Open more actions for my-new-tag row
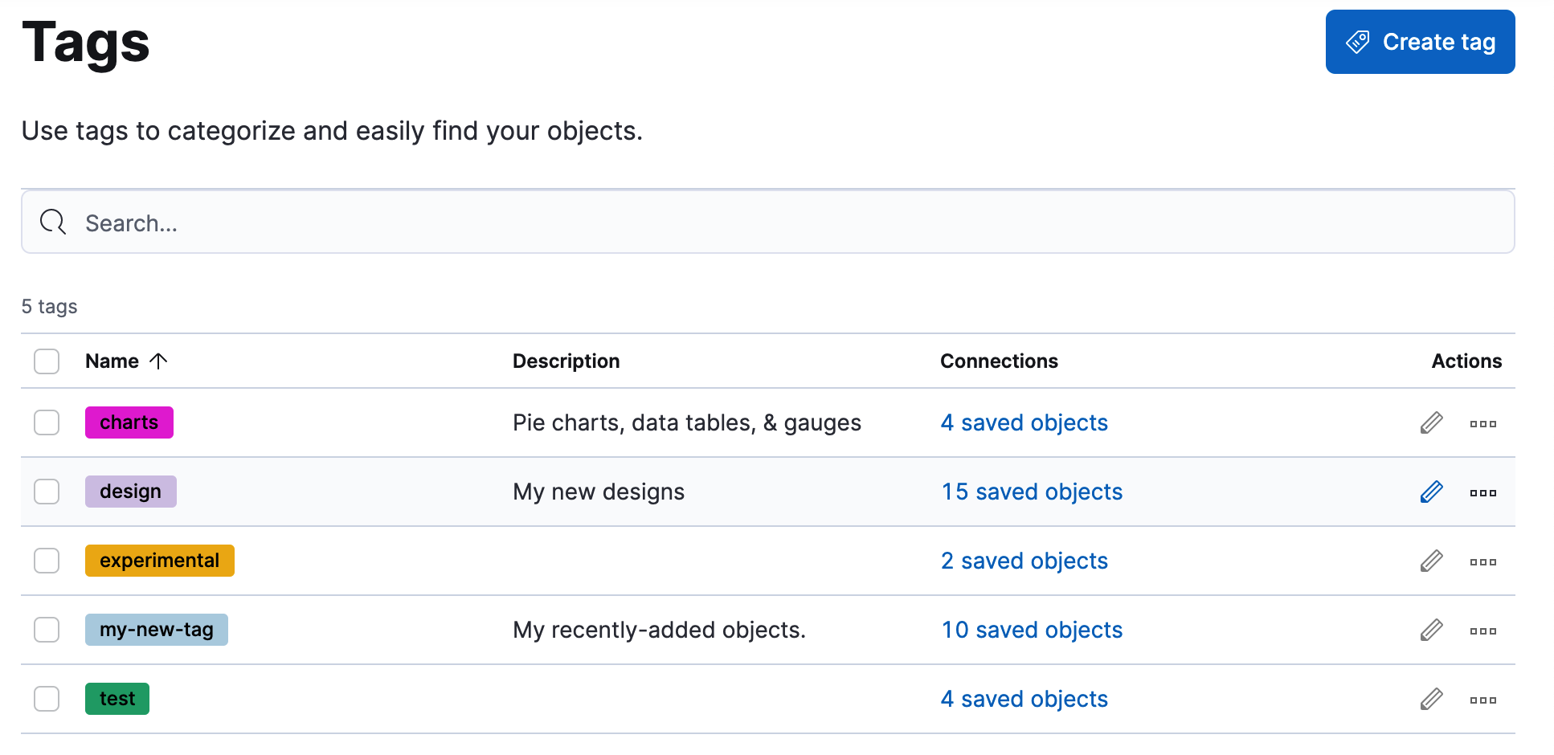Viewport: 1554px width, 755px height. coord(1482,631)
